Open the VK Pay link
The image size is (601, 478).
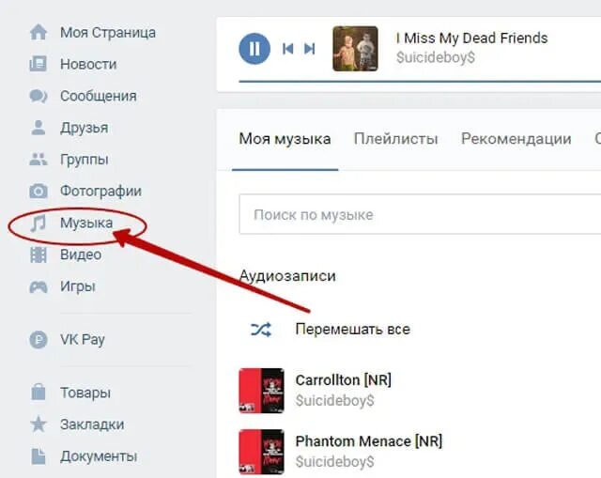[x=82, y=340]
